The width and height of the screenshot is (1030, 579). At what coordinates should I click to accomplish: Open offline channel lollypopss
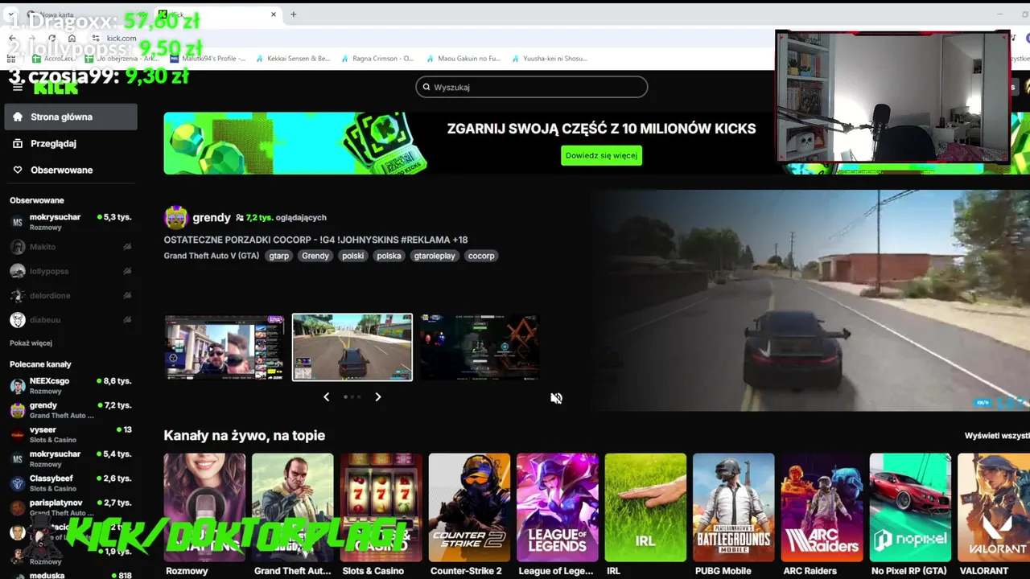click(x=70, y=272)
